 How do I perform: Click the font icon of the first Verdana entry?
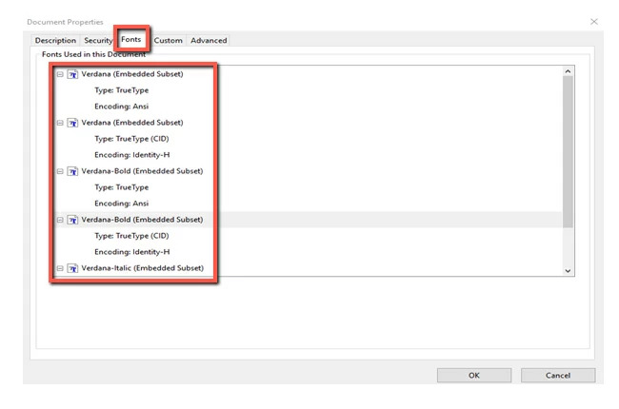(x=72, y=74)
